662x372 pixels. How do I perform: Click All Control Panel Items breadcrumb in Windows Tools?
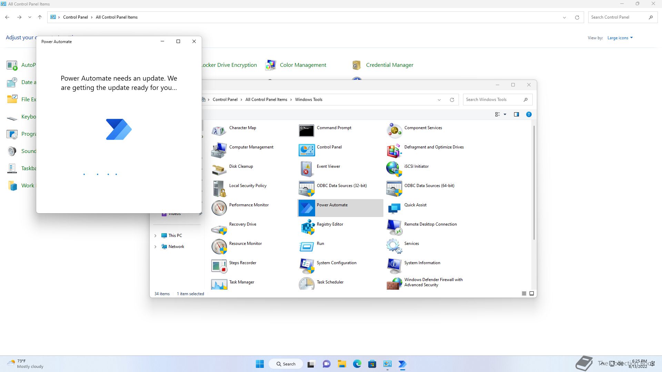pyautogui.click(x=266, y=100)
